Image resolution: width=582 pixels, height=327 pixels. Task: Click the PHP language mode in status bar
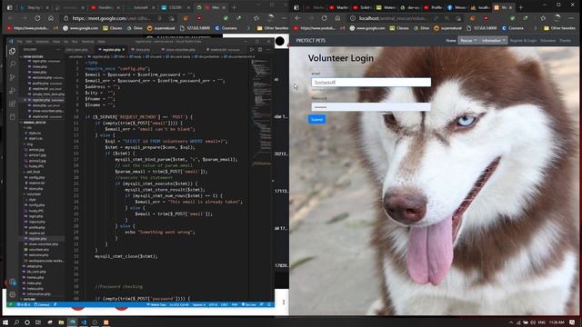(x=235, y=305)
